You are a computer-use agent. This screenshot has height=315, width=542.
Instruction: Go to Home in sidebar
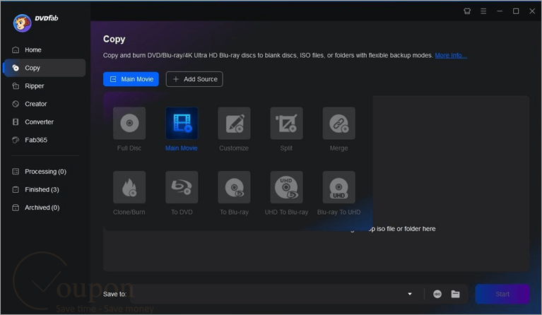click(x=45, y=49)
